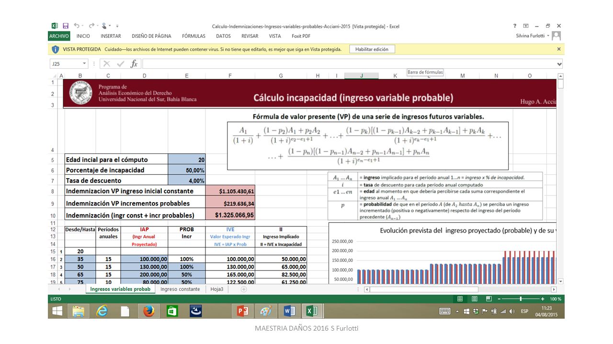Click the Tasa de descuento label cell
The width and height of the screenshot is (613, 344).
click(x=116, y=181)
